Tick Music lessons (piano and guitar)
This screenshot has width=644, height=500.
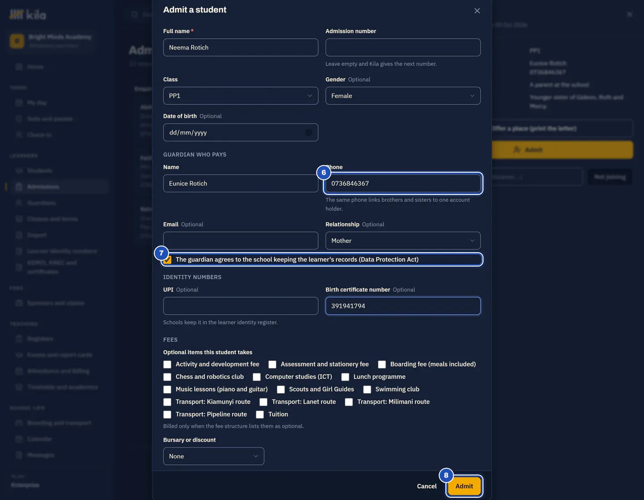pyautogui.click(x=167, y=390)
